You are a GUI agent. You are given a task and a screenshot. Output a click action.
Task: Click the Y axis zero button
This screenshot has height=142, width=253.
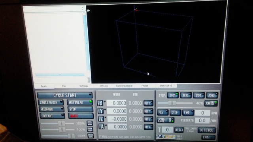[101, 111]
